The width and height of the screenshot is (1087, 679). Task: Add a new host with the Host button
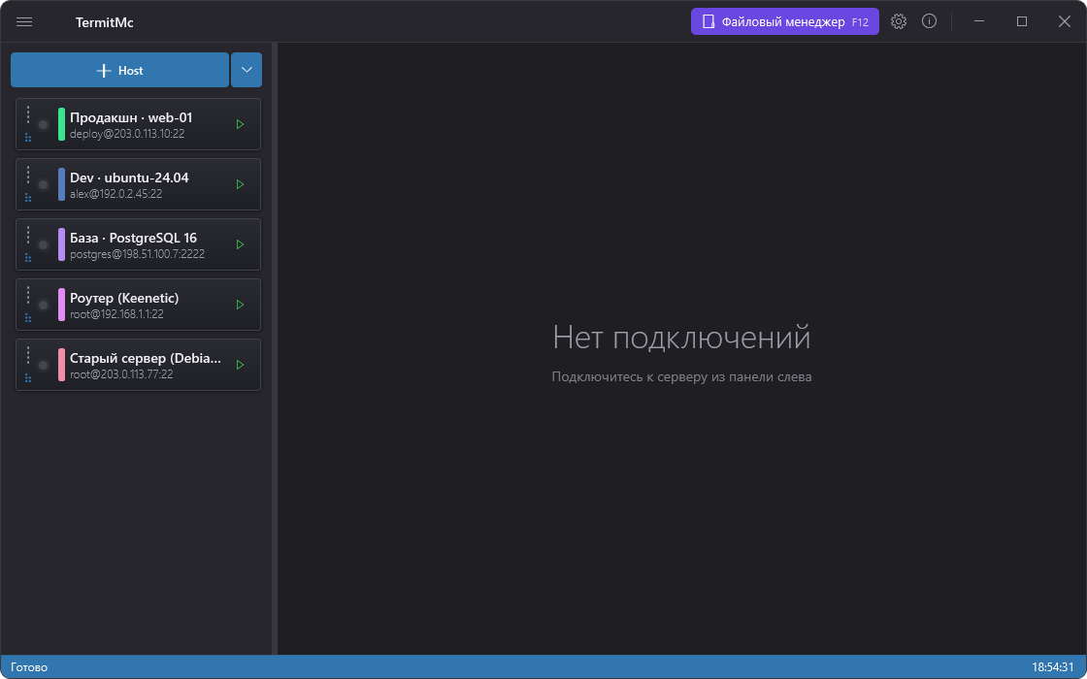[119, 70]
